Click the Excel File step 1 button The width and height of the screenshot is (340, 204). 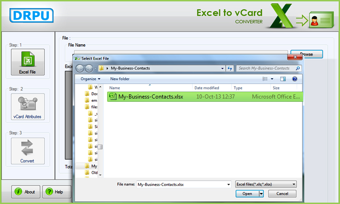(x=28, y=62)
